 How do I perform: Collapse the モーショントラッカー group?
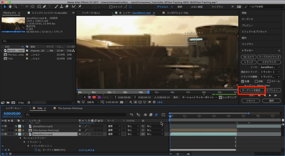click(x=20, y=138)
